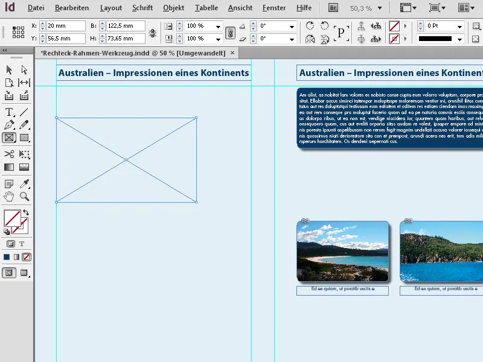Open the stroke weight dropdown
Image resolution: width=483 pixels, height=362 pixels.
point(459,25)
